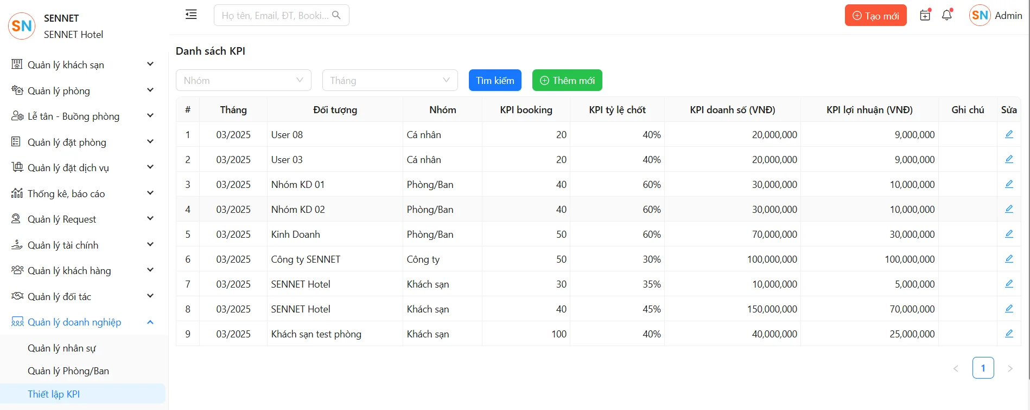The width and height of the screenshot is (1030, 410).
Task: Open the notifications bell
Action: (x=947, y=15)
